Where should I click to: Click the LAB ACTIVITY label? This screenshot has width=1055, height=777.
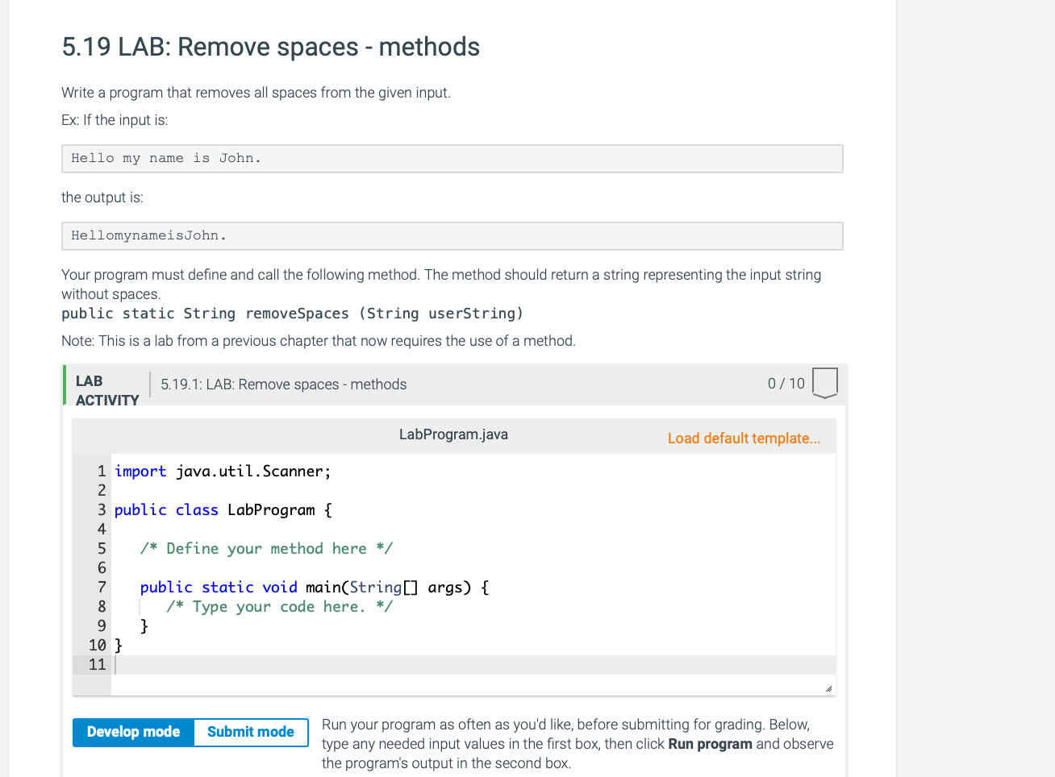pyautogui.click(x=107, y=391)
